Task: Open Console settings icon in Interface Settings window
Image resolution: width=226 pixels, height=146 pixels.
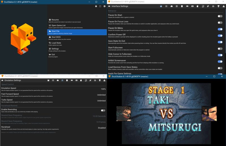Action: [171, 6]
